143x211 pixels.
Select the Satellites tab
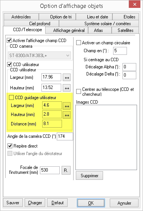tap(125, 30)
